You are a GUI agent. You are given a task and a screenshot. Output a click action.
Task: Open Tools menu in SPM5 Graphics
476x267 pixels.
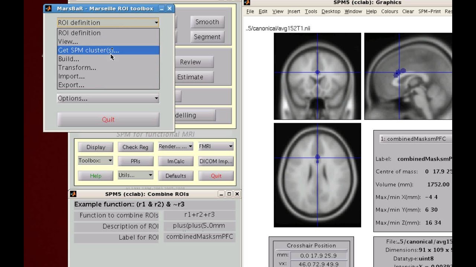click(x=311, y=11)
